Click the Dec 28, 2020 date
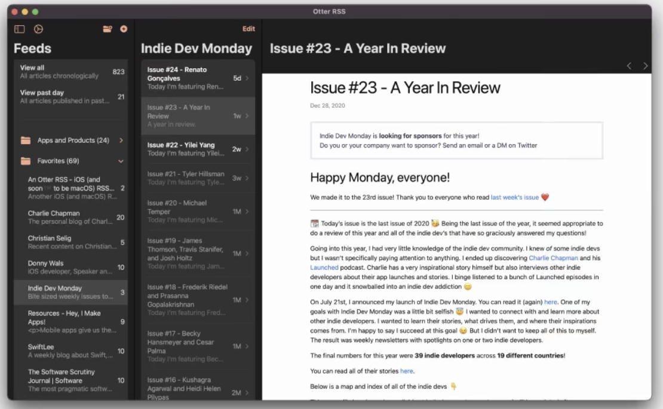 327,105
